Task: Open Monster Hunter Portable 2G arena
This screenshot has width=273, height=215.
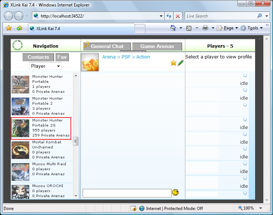Action: (41, 128)
